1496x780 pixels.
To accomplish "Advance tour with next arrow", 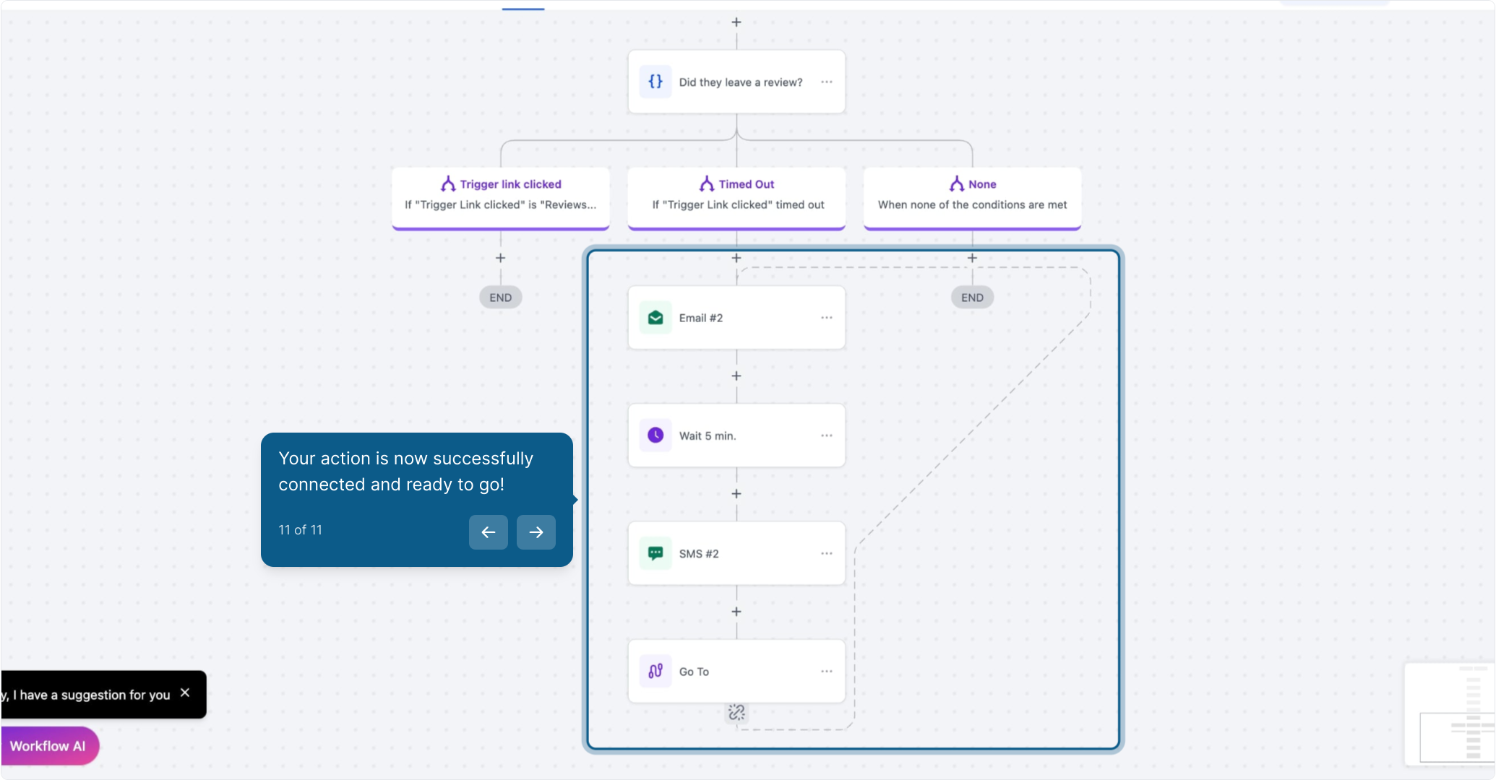I will click(536, 532).
